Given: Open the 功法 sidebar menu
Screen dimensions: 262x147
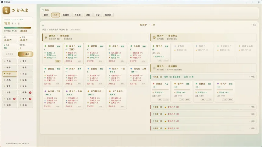Looking at the screenshot, I should coord(26,74).
